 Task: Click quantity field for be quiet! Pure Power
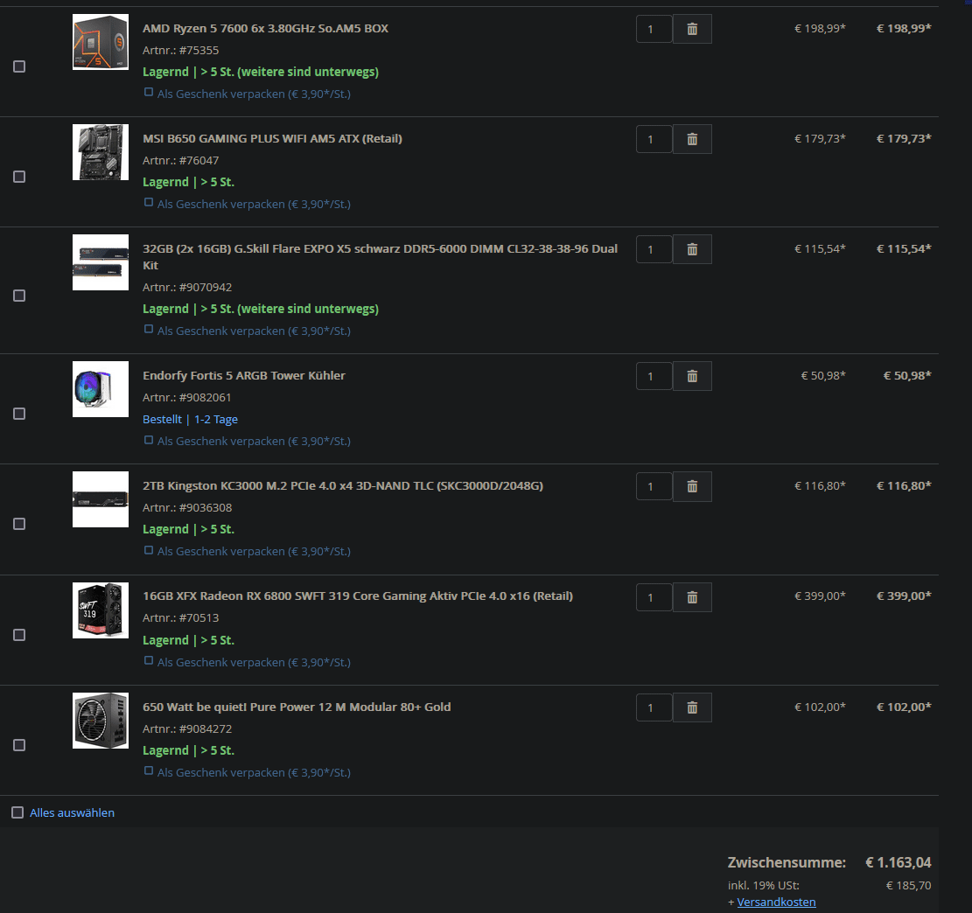[x=654, y=707]
